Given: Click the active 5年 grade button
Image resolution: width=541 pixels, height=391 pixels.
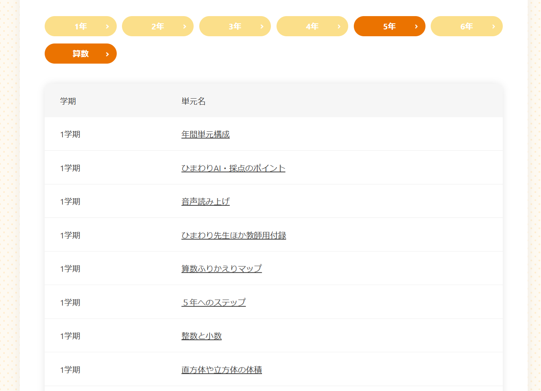Looking at the screenshot, I should coord(389,26).
